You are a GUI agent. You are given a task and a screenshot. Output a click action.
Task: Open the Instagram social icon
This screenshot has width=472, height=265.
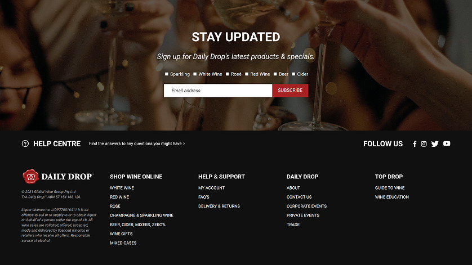coord(424,144)
